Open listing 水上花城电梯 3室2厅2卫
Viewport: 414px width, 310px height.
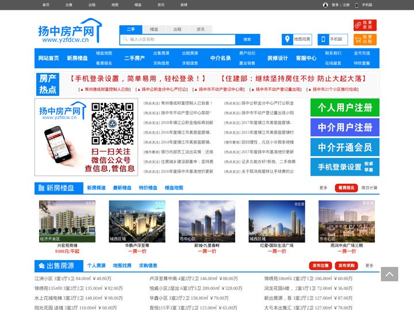coord(79,298)
